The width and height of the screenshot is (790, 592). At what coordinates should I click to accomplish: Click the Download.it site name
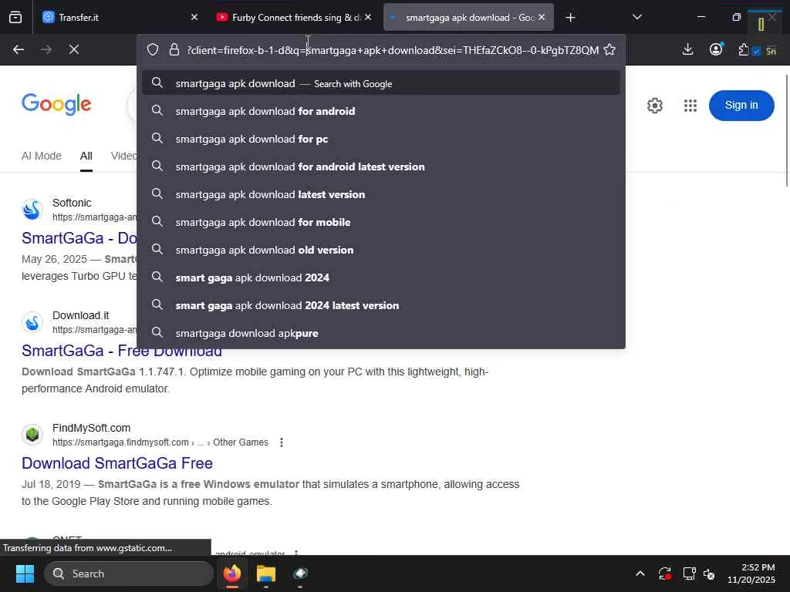point(80,315)
